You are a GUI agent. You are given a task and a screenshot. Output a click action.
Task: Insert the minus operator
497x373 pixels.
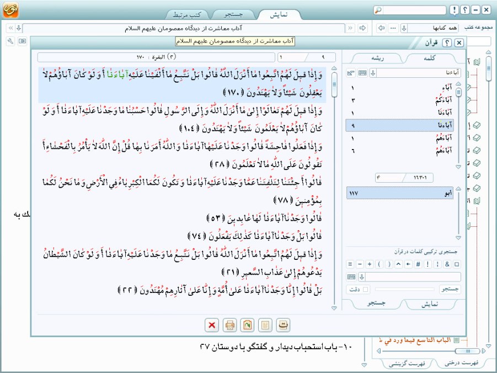360,264
